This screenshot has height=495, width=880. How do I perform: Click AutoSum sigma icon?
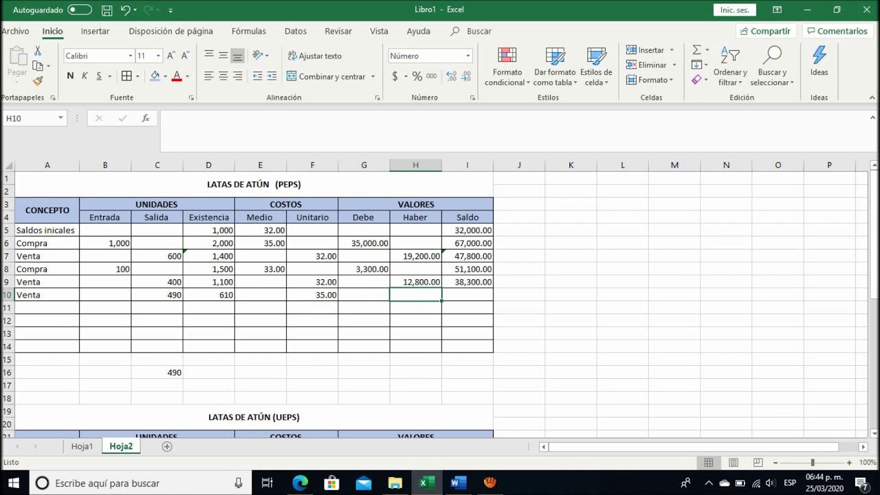point(696,50)
